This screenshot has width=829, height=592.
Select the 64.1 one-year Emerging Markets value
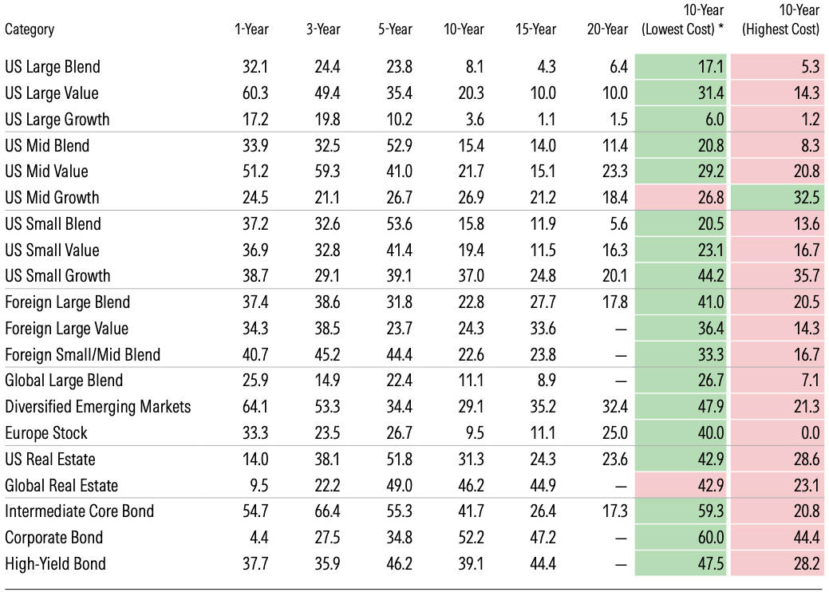click(x=255, y=407)
